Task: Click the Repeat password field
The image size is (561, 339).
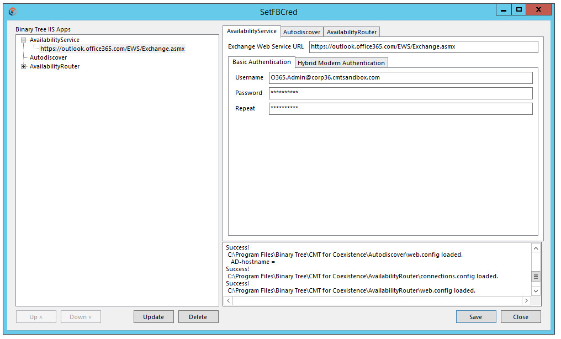Action: coord(400,109)
